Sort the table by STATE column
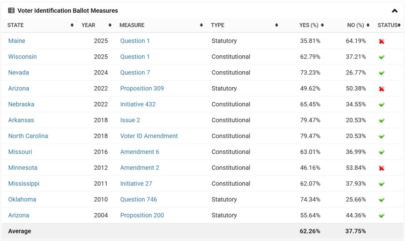Image resolution: width=405 pixels, height=241 pixels. click(72, 25)
